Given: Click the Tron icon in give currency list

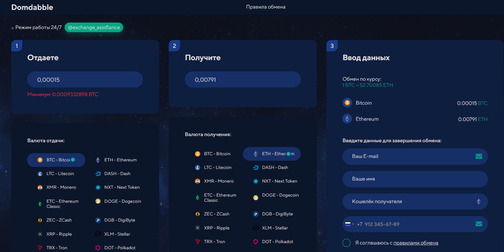Looking at the screenshot, I should coord(40,248).
